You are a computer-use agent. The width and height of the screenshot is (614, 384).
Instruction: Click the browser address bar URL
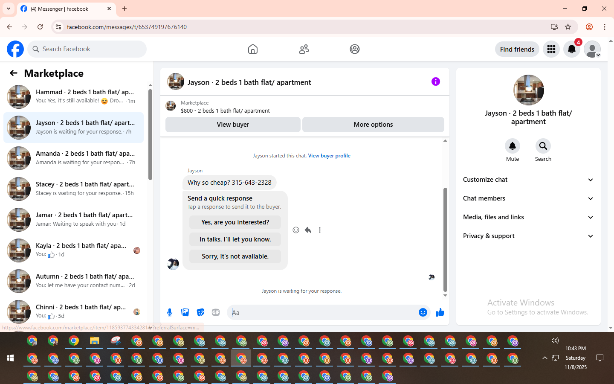(x=127, y=27)
